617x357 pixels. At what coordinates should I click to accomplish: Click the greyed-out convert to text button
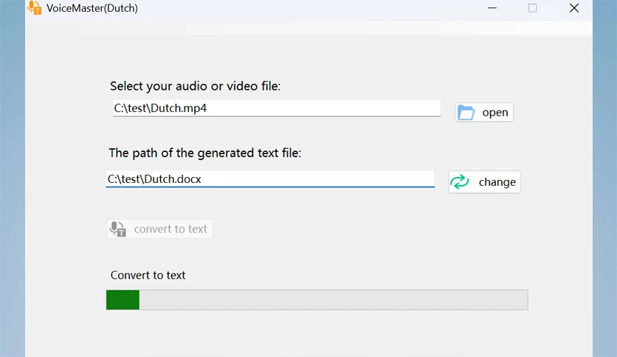coord(159,229)
